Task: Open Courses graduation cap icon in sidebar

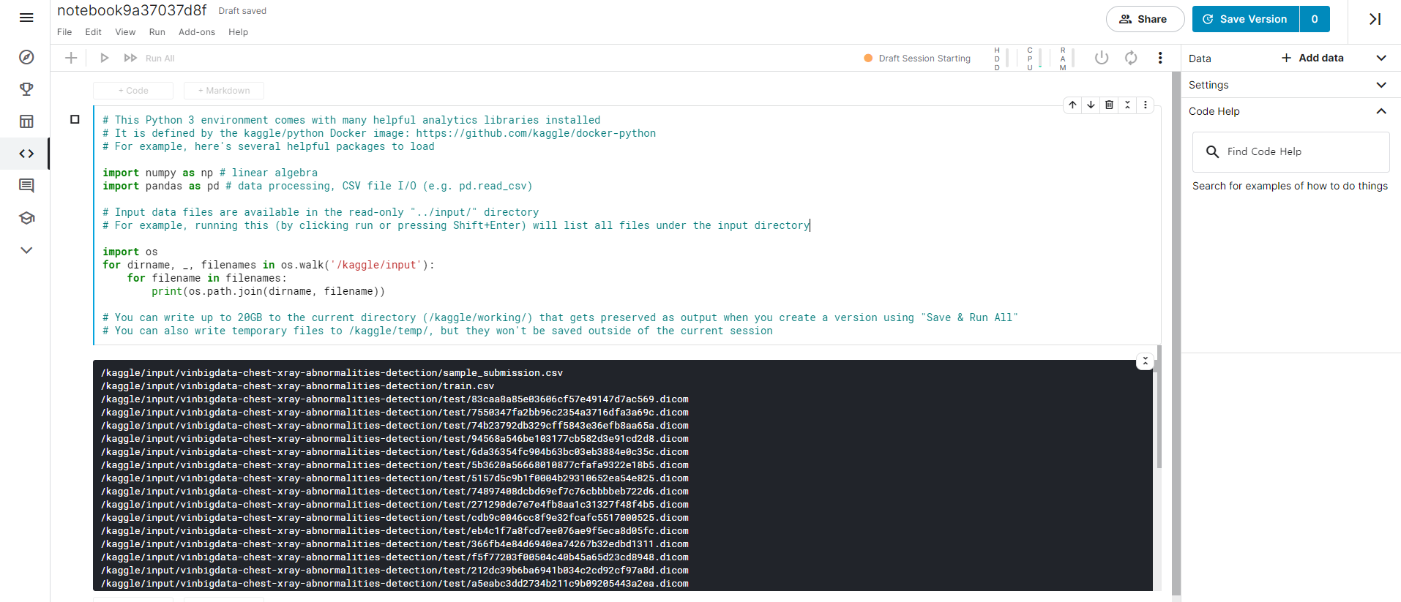Action: tap(26, 218)
